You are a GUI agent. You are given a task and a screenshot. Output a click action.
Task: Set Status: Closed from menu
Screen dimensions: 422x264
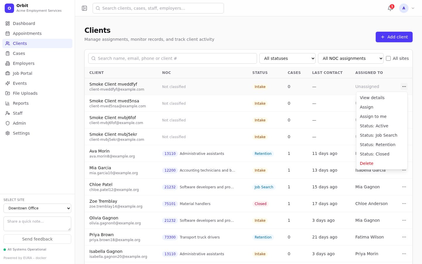(382, 154)
